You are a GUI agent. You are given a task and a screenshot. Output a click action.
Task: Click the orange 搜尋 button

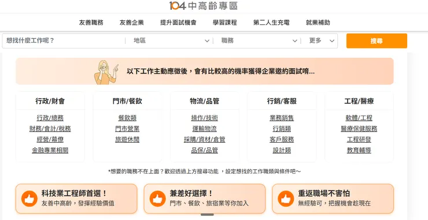(377, 41)
